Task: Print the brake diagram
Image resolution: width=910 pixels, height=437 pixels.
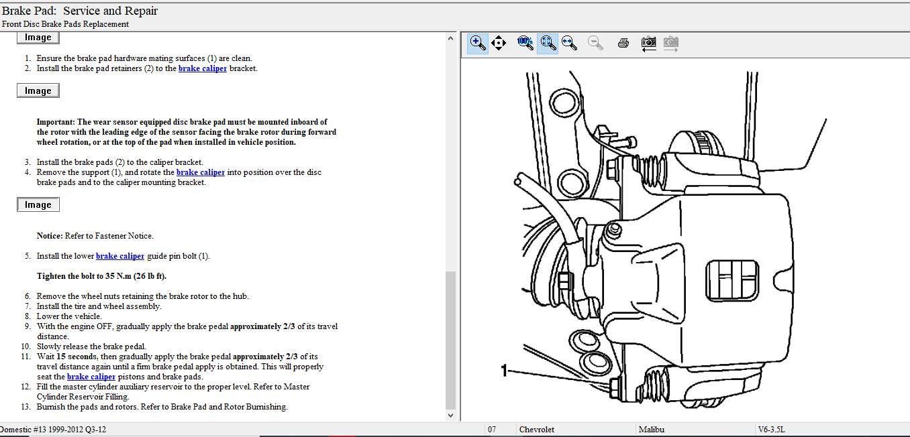Action: (x=623, y=43)
